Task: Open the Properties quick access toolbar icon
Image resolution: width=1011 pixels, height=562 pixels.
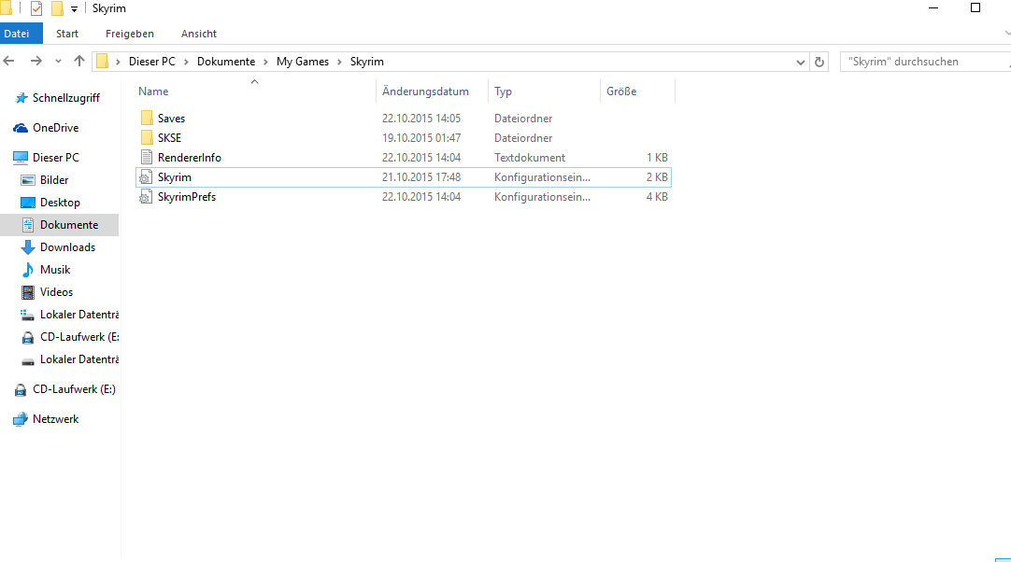Action: (x=36, y=8)
